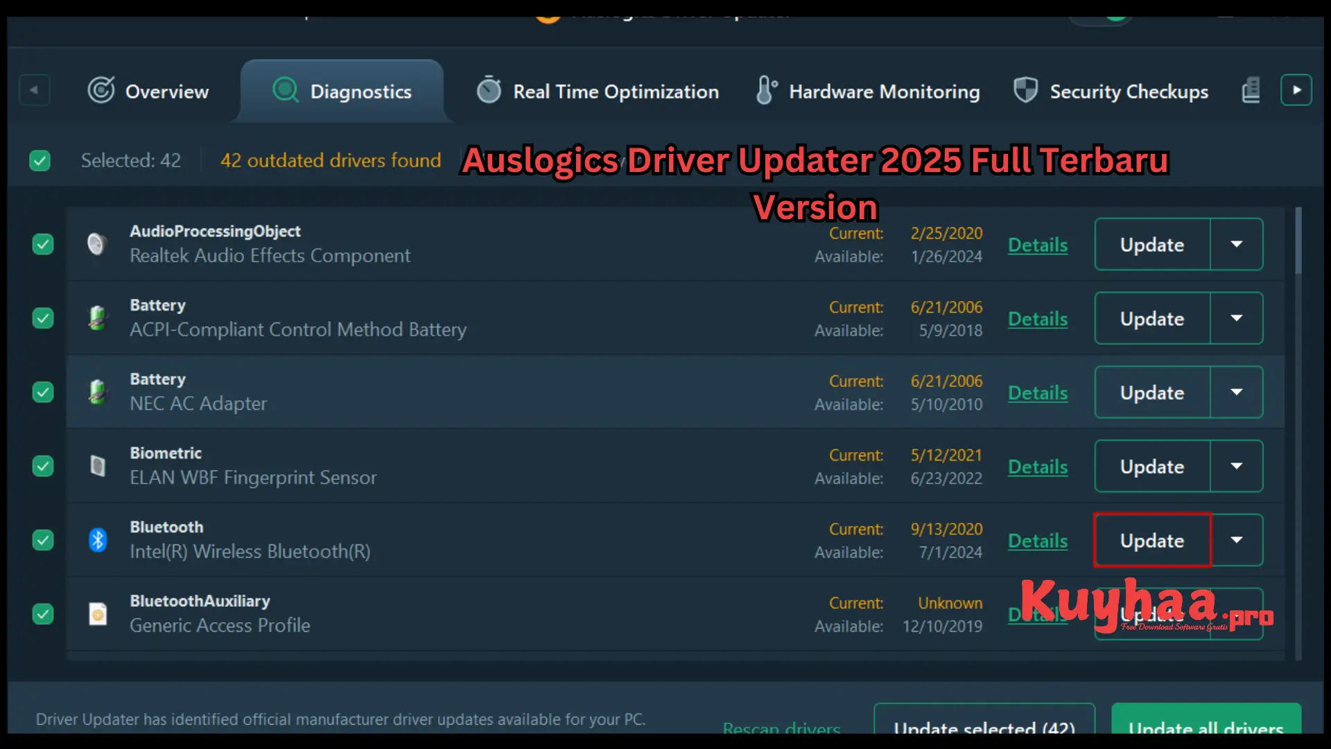Click the right arrow to scroll the tab bar
This screenshot has height=749, width=1331.
pos(1296,89)
